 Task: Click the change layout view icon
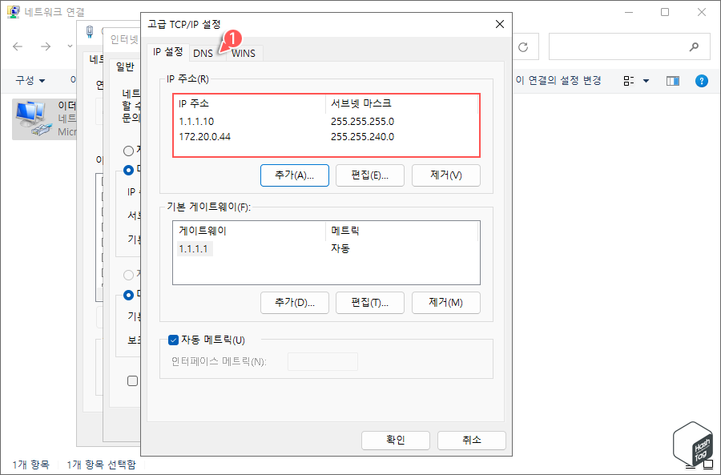(x=627, y=80)
